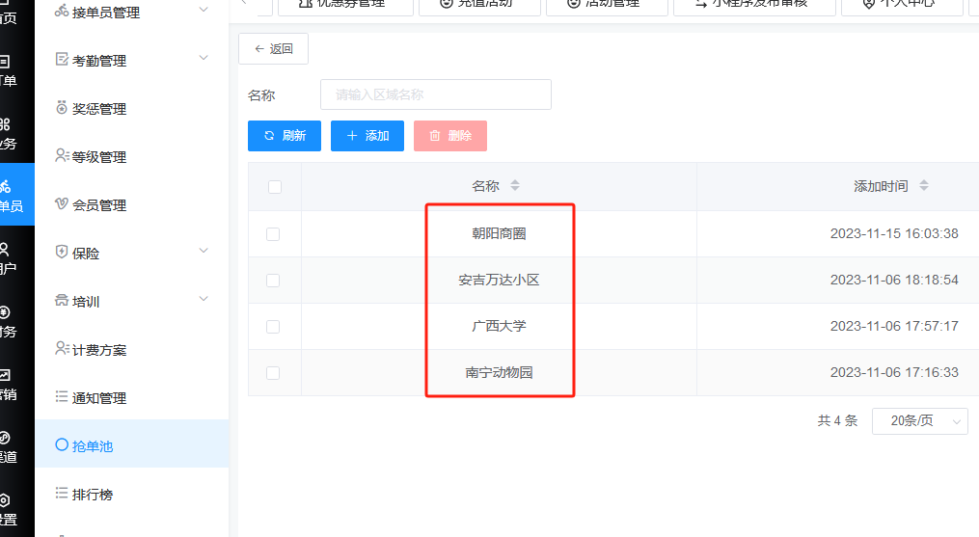This screenshot has height=537, width=979.
Task: Open settings via gear icon in black sidebar
Action: click(x=5, y=500)
